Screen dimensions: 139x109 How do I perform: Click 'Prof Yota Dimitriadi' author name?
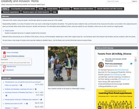click(x=114, y=64)
